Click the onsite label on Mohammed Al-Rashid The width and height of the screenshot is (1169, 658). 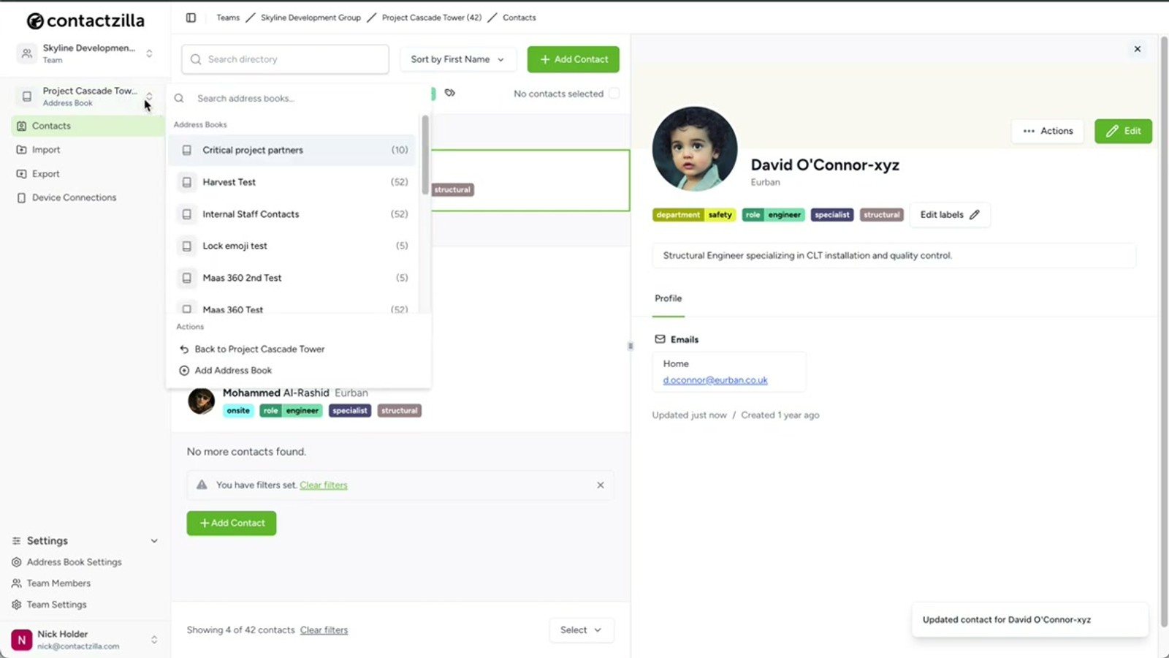tap(238, 411)
